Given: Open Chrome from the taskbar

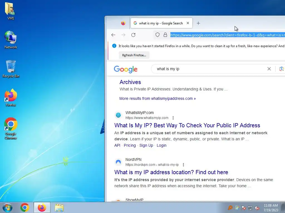Looking at the screenshot, I should coord(25,207).
